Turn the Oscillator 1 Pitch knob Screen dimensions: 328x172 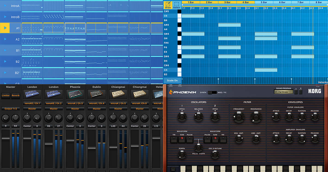[182, 117]
